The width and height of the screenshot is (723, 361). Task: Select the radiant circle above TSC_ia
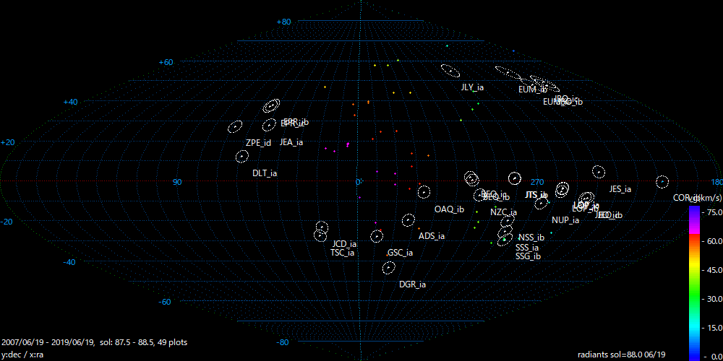320,235
